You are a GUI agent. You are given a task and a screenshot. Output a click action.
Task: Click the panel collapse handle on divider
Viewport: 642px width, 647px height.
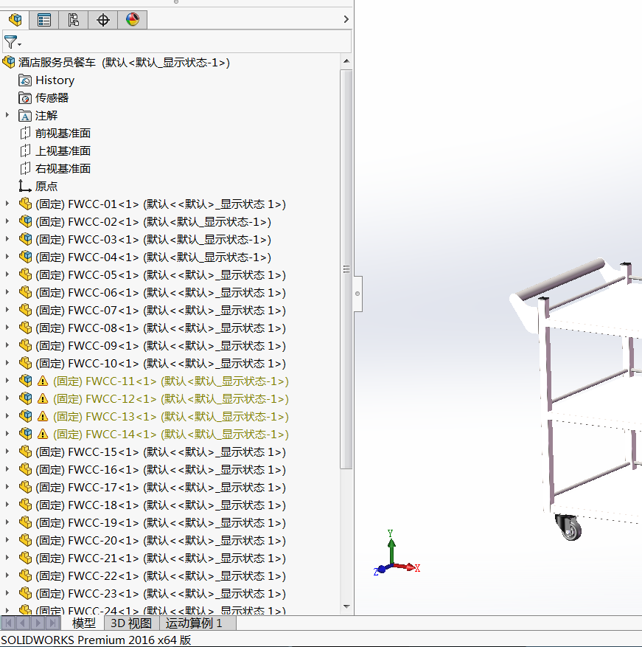pyautogui.click(x=357, y=293)
